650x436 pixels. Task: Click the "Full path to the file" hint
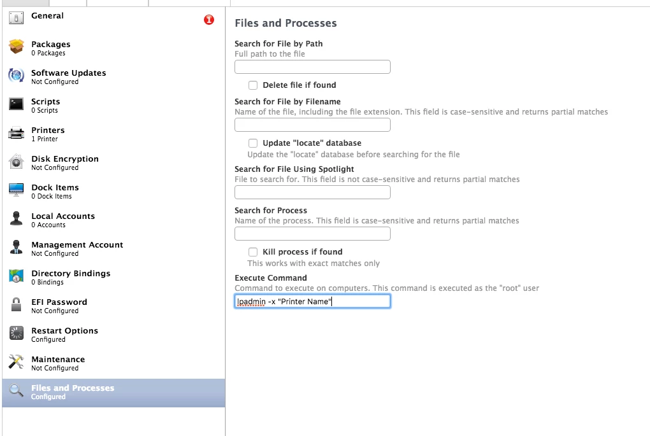270,54
